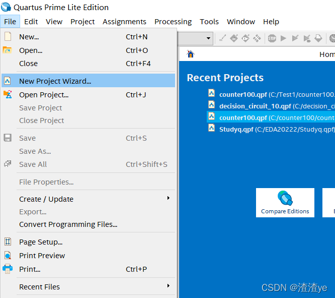
Task: Click the printer icon beside Print
Action: pyautogui.click(x=8, y=269)
